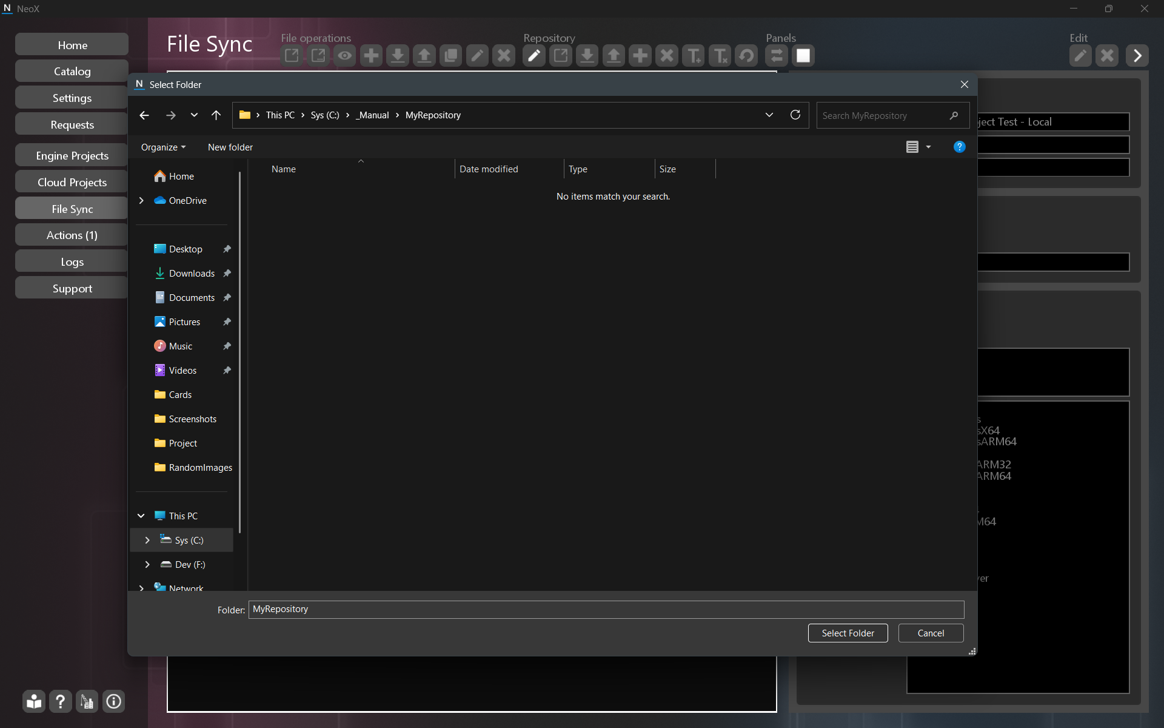Click the repository edit pencil icon
This screenshot has width=1164, height=728.
pyautogui.click(x=534, y=56)
